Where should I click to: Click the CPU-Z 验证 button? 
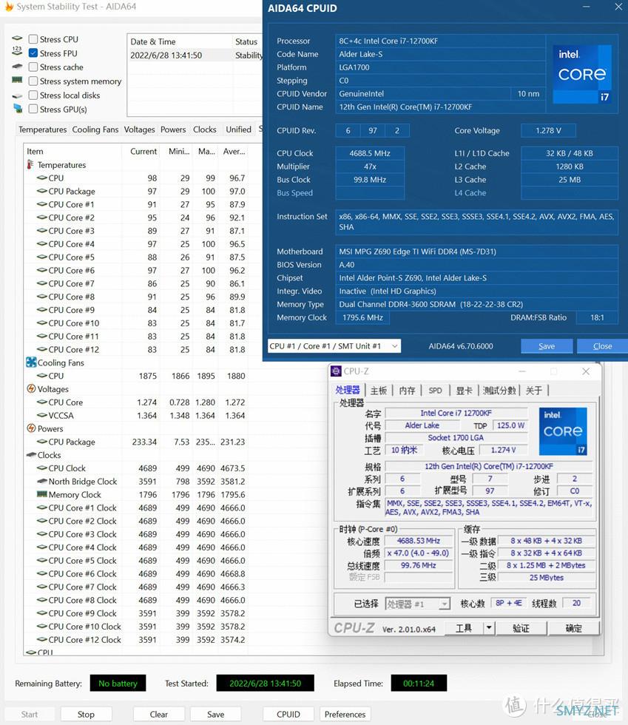pos(521,628)
